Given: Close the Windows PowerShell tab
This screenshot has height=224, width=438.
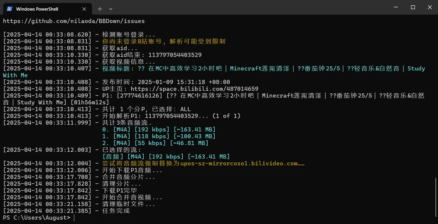Looking at the screenshot, I should pyautogui.click(x=84, y=9).
